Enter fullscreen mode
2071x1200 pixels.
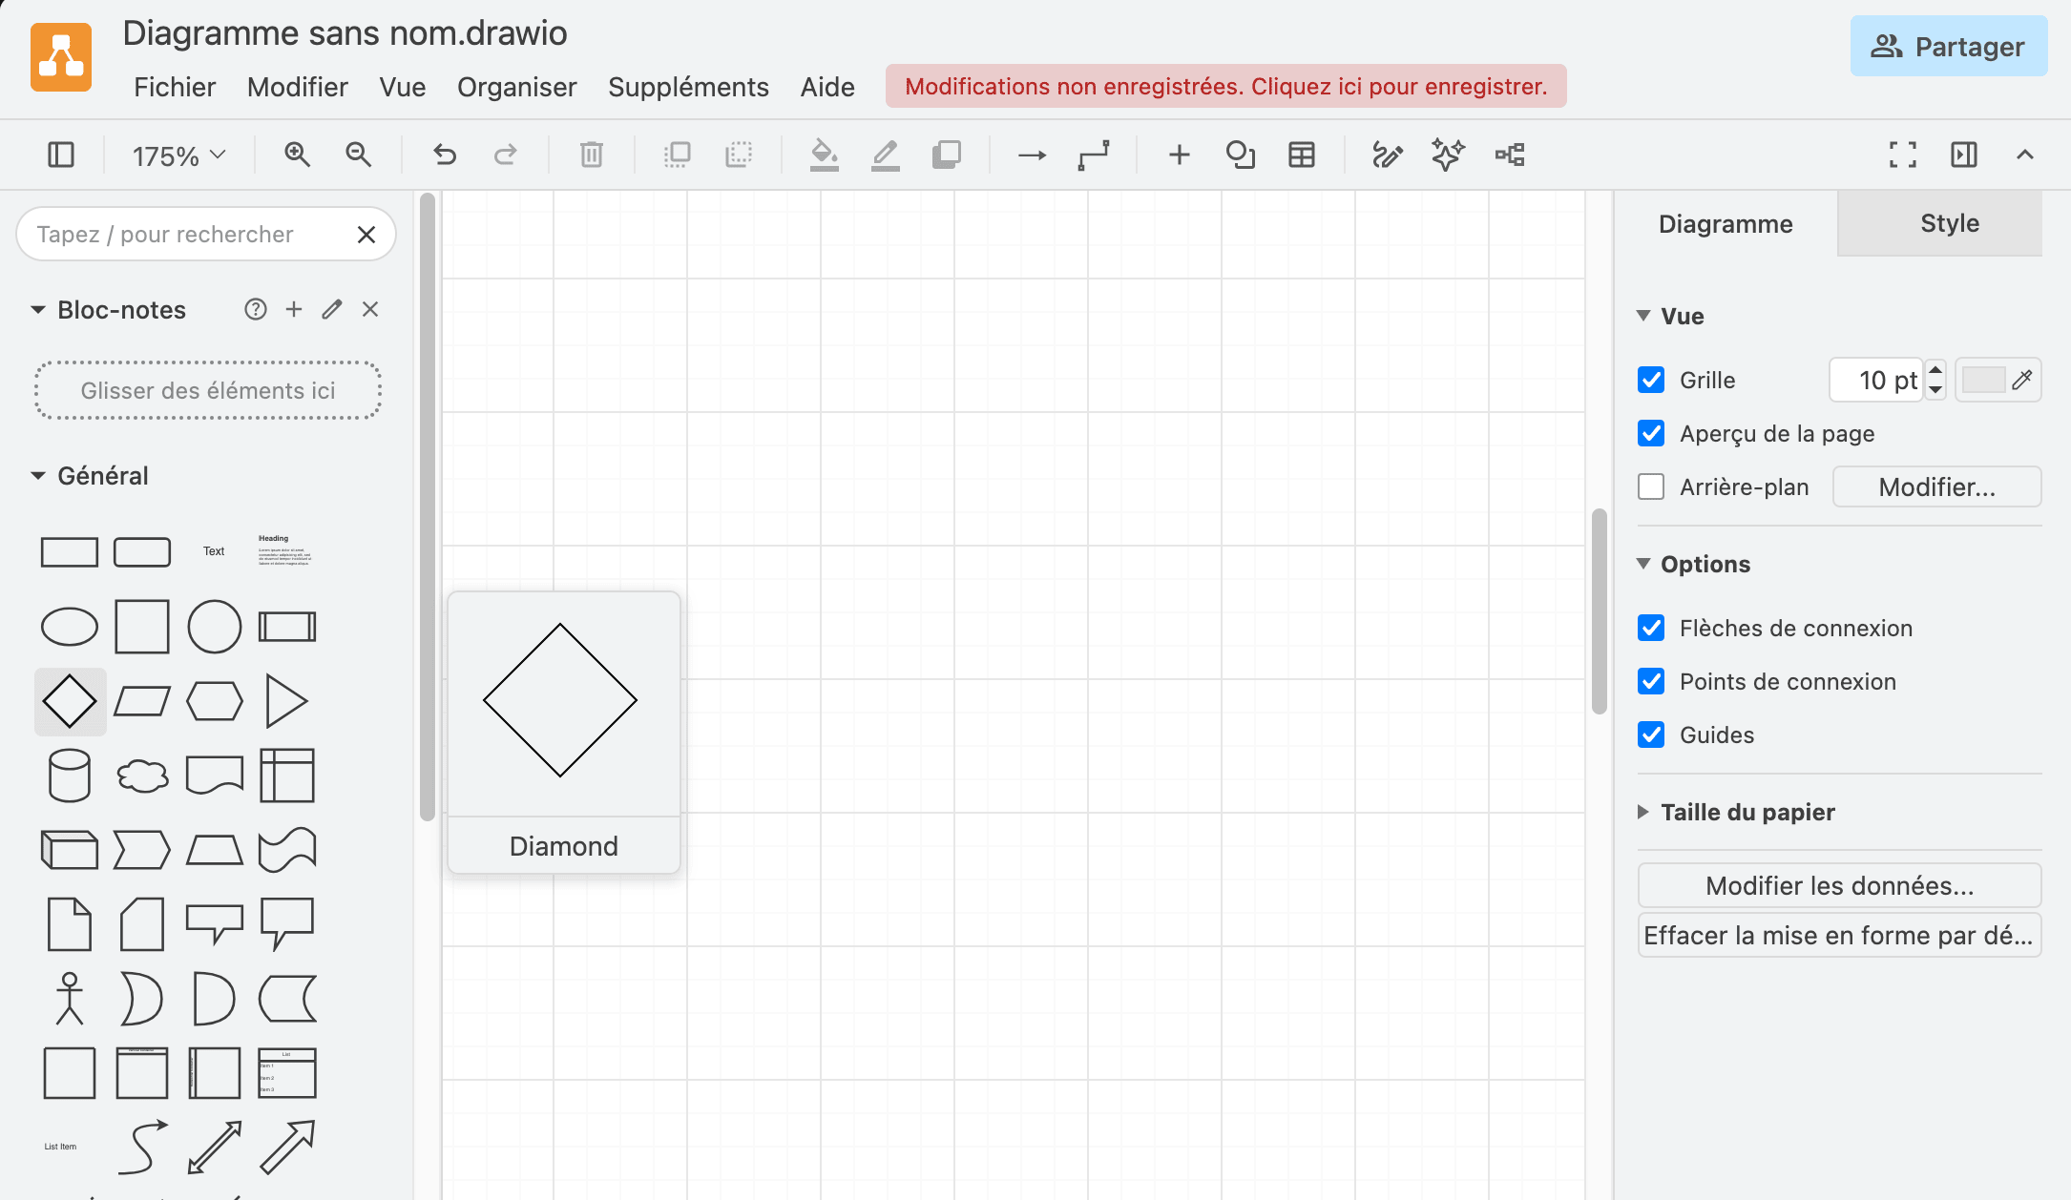coord(1903,155)
